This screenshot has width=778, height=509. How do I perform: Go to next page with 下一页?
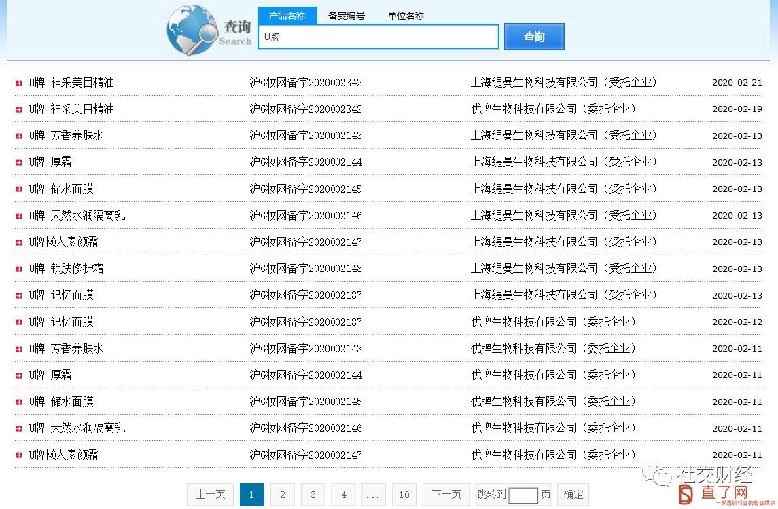click(x=446, y=495)
